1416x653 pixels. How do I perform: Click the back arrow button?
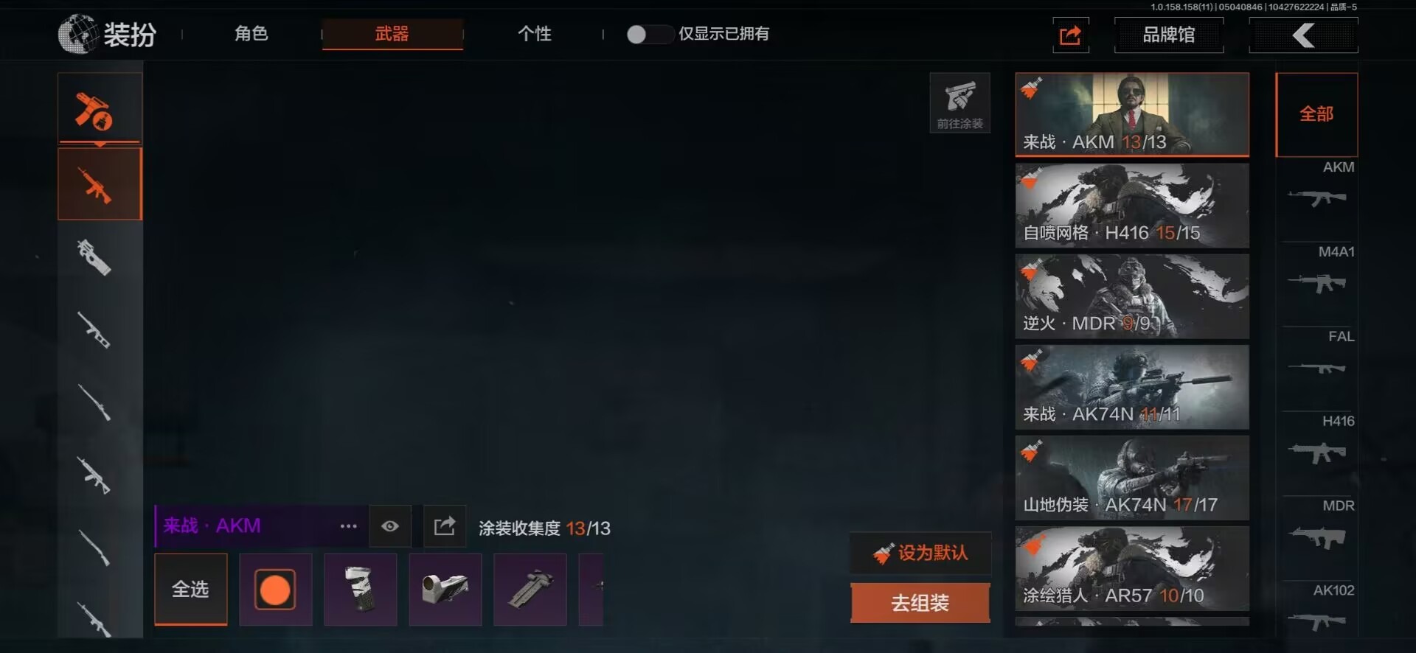1303,35
